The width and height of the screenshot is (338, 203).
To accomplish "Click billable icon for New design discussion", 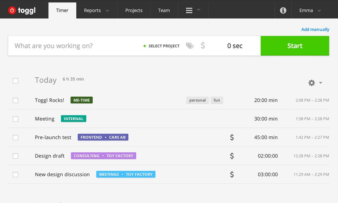I will coord(232,174).
